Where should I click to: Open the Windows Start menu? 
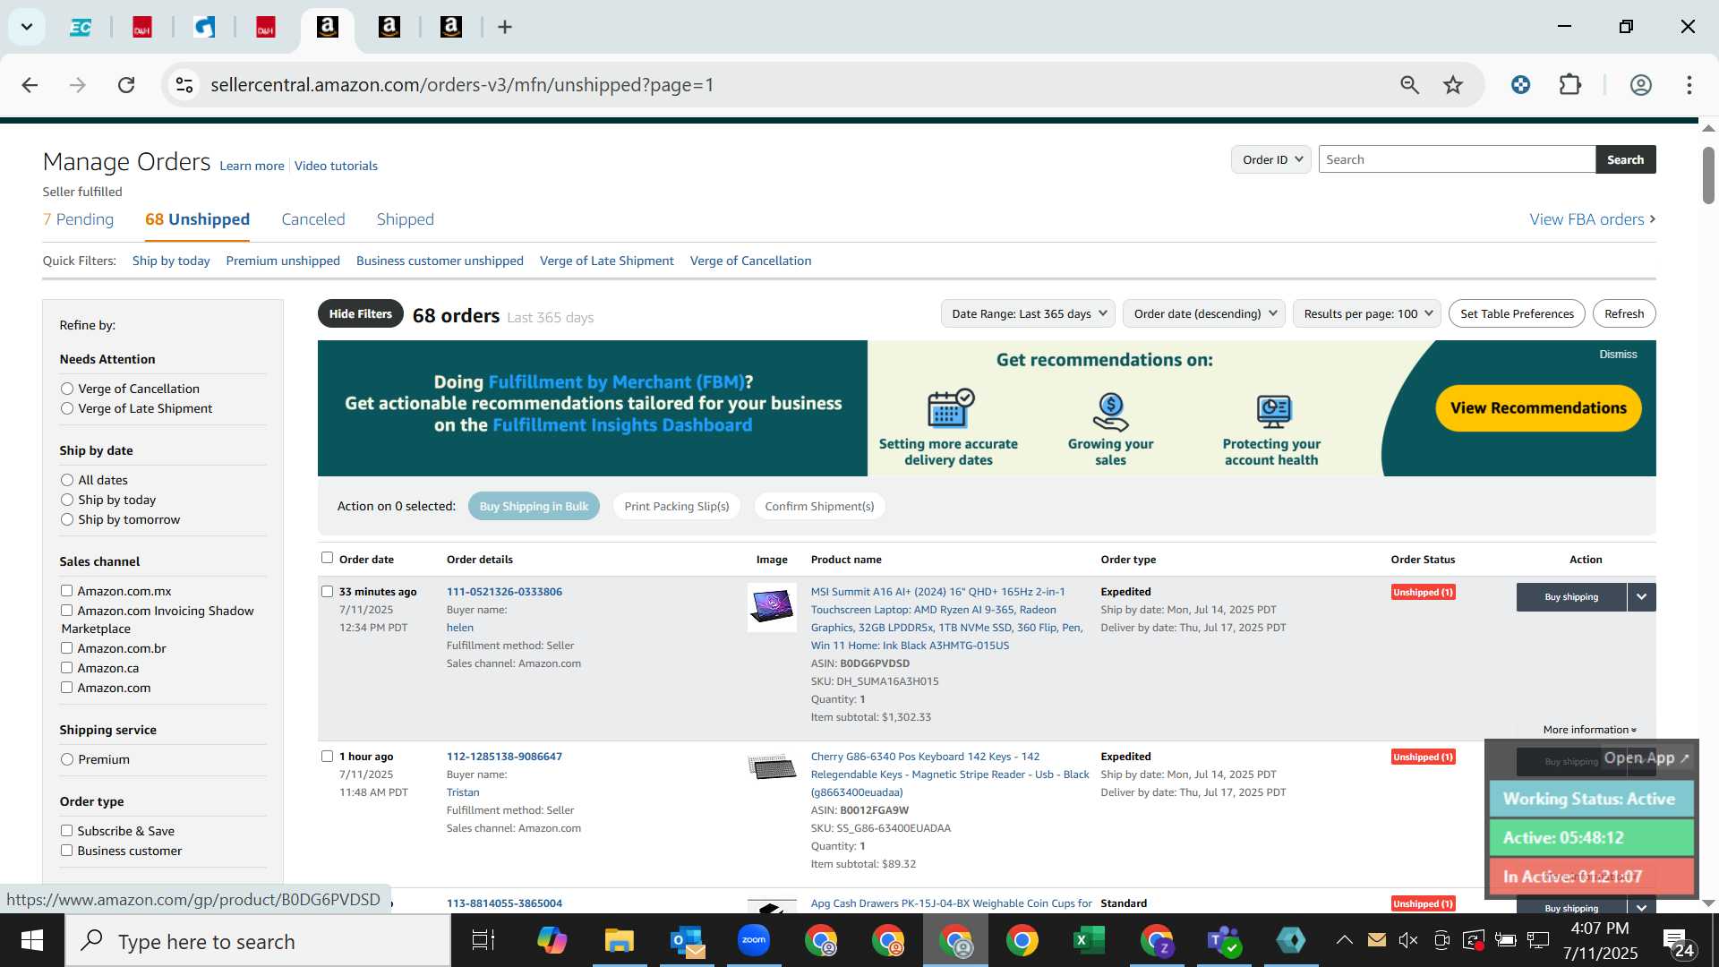click(x=32, y=941)
